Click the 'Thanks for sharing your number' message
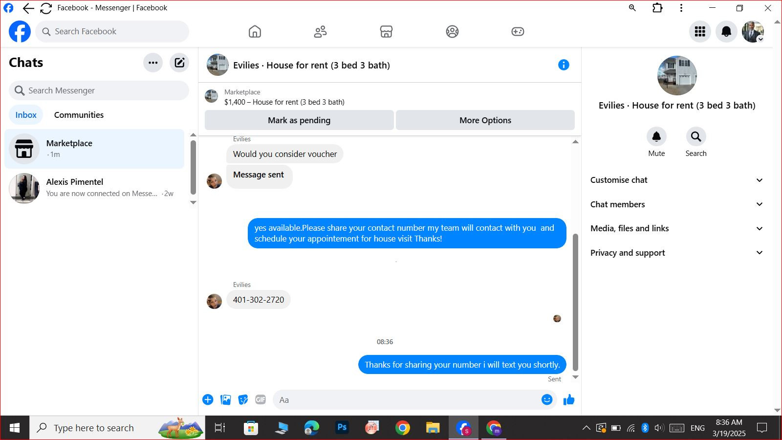This screenshot has height=440, width=782. click(462, 365)
